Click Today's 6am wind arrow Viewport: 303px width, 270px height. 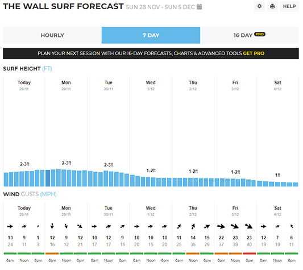coord(10,226)
